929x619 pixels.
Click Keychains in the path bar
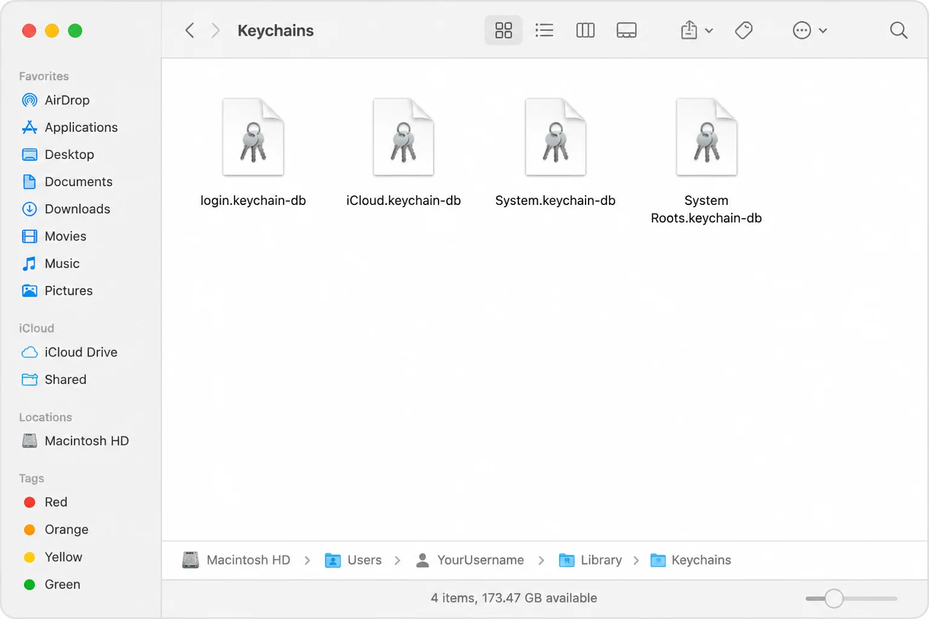click(691, 560)
